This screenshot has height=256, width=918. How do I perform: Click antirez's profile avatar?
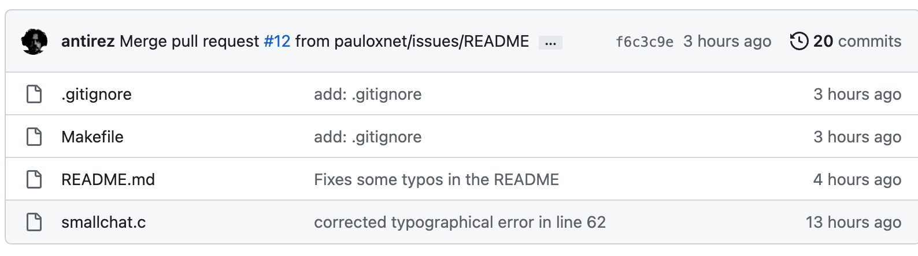pyautogui.click(x=34, y=42)
